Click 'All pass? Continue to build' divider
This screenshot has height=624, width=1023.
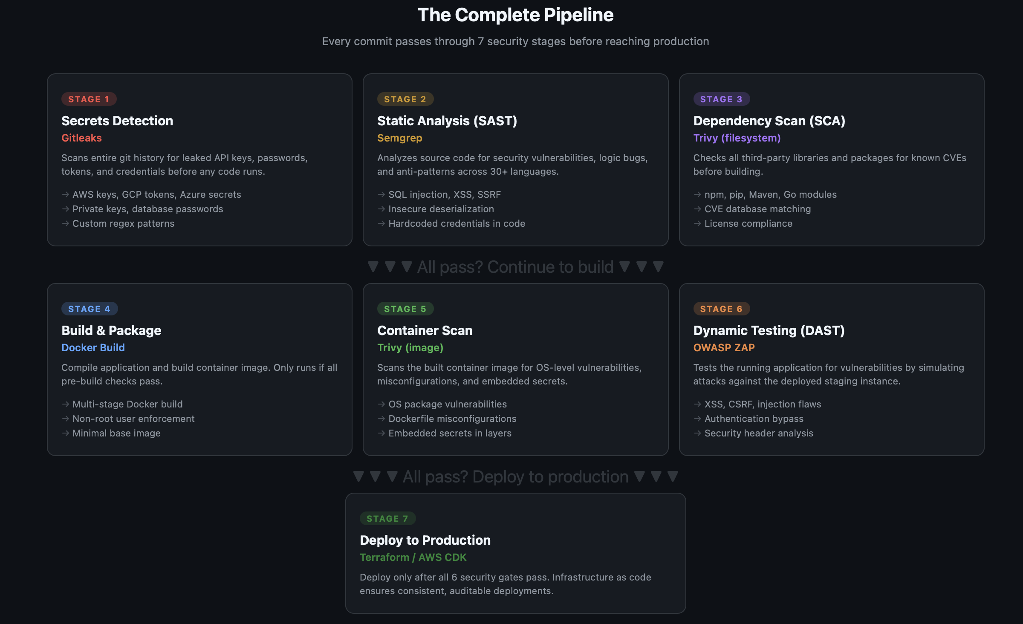coord(515,267)
